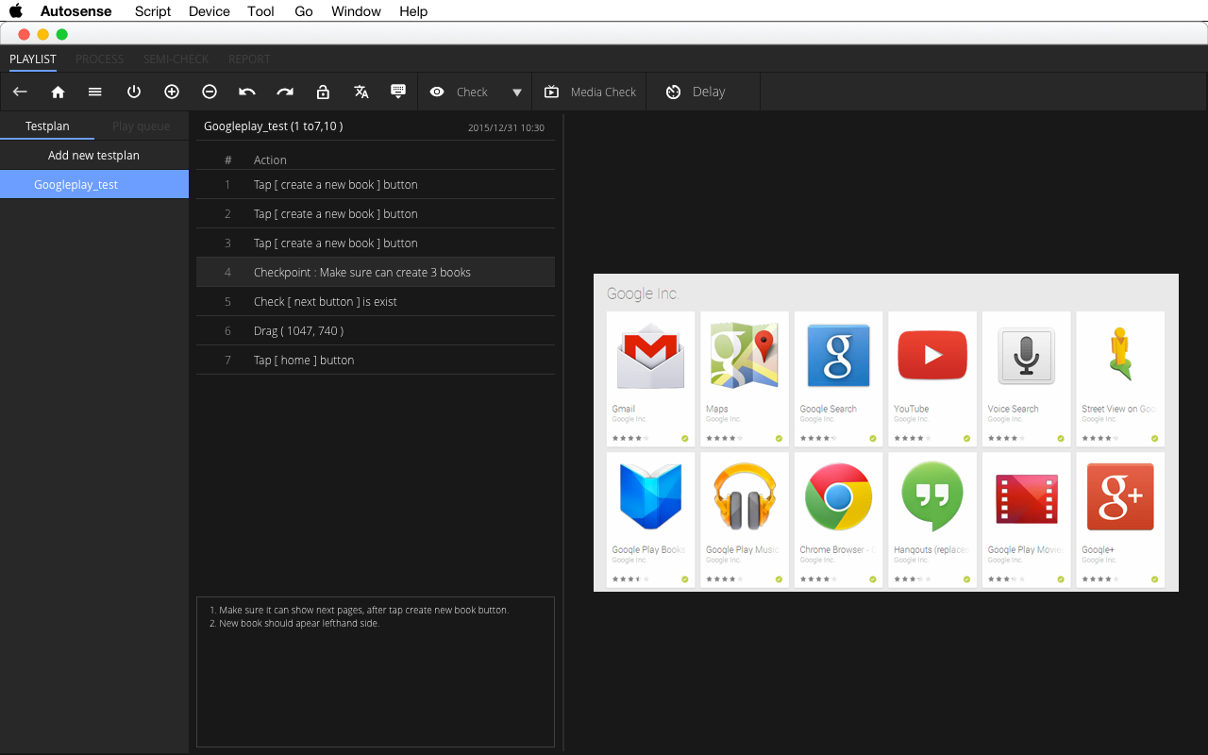Click the Delay button label
Image resolution: width=1208 pixels, height=755 pixels.
click(x=709, y=92)
